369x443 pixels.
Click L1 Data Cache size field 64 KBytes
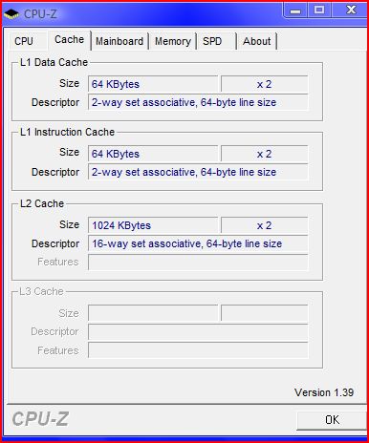point(153,84)
